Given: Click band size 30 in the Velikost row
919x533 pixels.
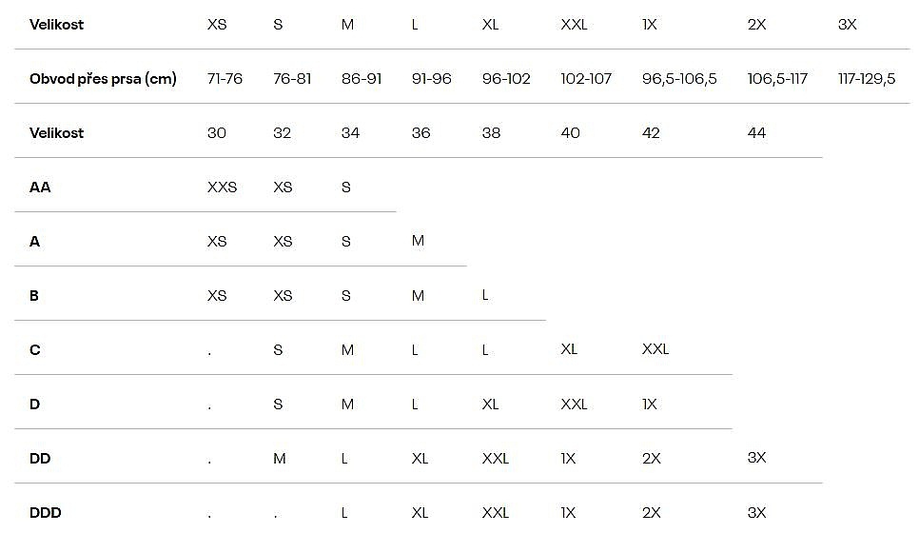Looking at the screenshot, I should point(217,133).
